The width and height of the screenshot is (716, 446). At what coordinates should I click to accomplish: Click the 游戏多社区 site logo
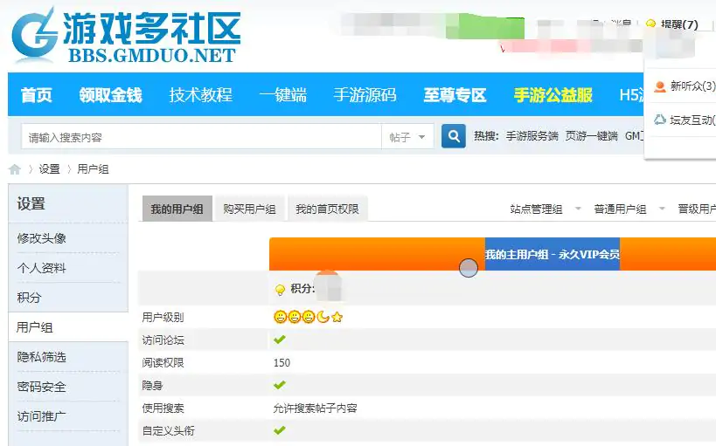point(127,36)
